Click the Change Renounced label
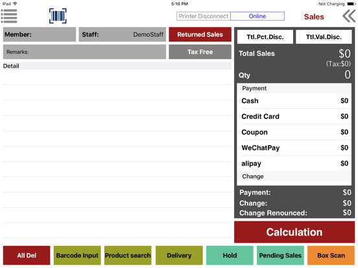Viewport: 358px width, 268px height. [x=273, y=213]
